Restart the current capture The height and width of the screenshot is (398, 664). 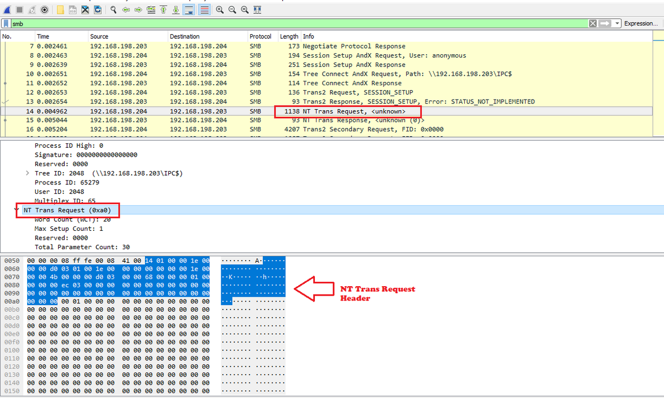pos(32,9)
